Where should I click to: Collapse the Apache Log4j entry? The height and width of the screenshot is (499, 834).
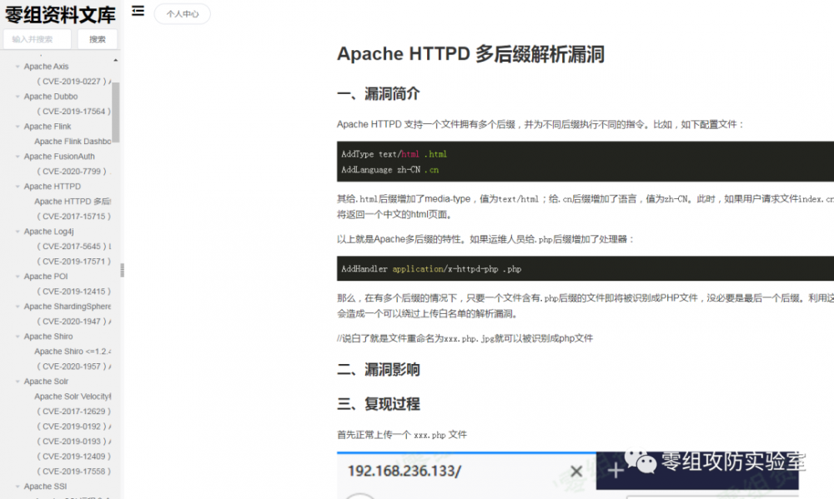[18, 231]
